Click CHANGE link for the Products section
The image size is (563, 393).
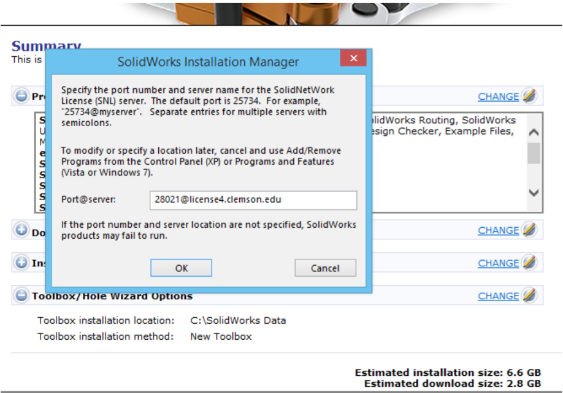[498, 96]
